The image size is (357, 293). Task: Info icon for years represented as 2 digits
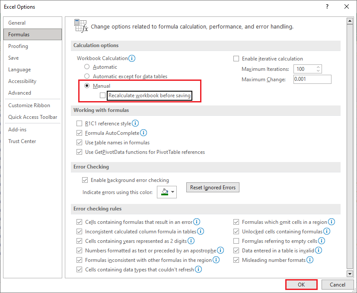[x=191, y=241]
